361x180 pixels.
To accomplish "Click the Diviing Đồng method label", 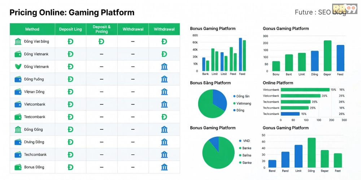I will click(x=34, y=142).
